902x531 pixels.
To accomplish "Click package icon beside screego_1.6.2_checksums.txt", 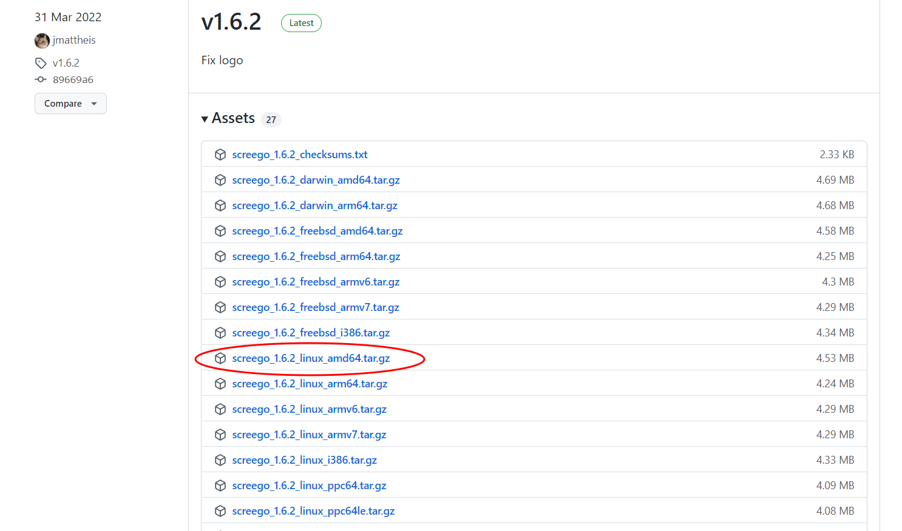I will tap(220, 155).
